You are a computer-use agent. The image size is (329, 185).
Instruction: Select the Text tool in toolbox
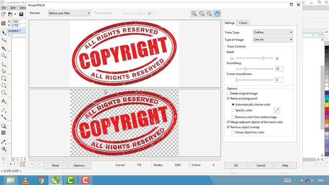[4, 101]
